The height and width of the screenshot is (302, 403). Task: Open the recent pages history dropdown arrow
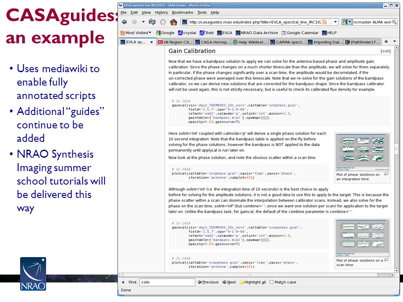[x=144, y=22]
